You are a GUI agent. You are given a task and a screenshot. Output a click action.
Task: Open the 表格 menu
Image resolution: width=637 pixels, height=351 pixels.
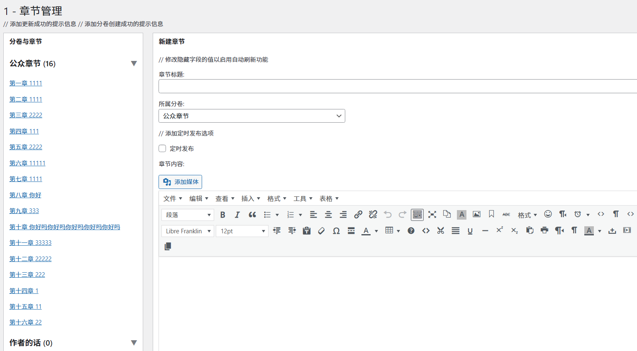(x=329, y=199)
